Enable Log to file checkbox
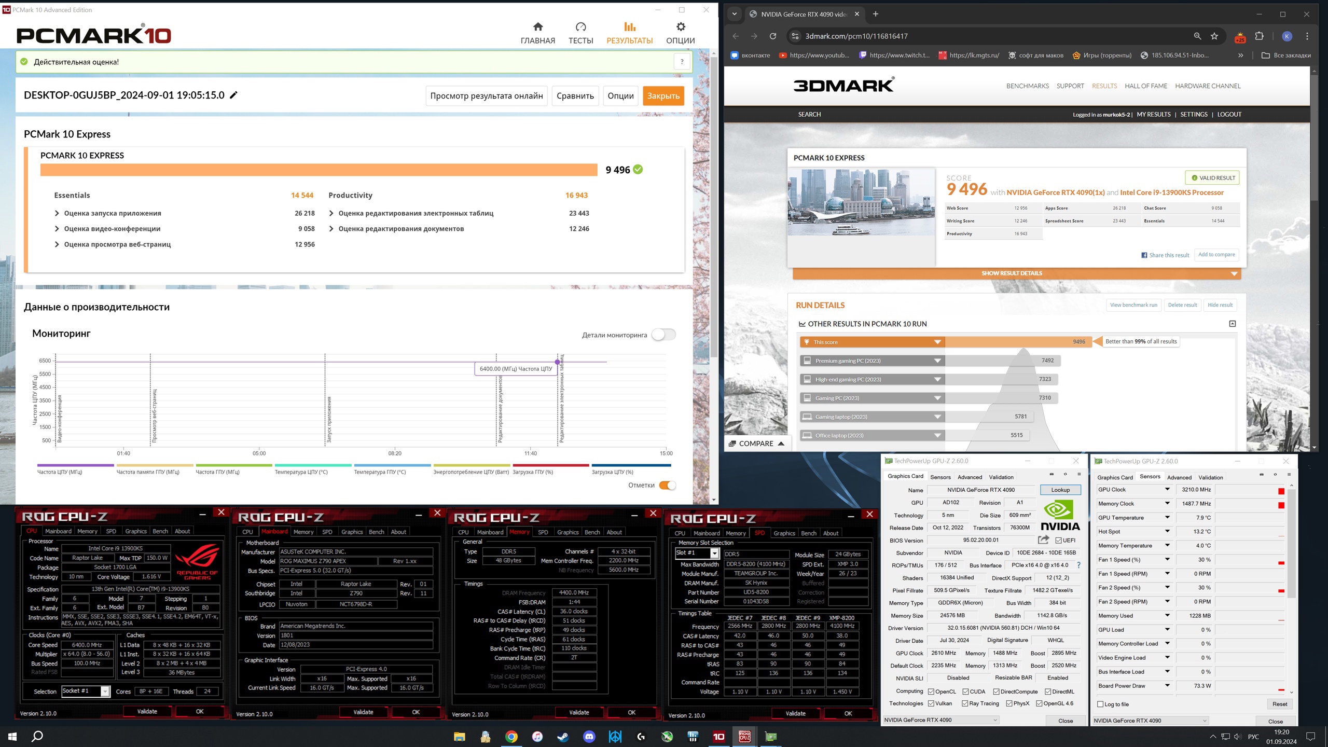The image size is (1328, 747). tap(1100, 704)
